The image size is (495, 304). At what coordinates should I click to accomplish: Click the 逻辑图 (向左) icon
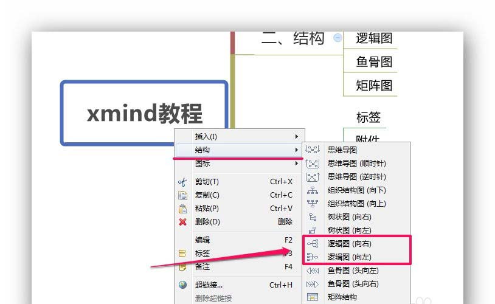pos(313,257)
